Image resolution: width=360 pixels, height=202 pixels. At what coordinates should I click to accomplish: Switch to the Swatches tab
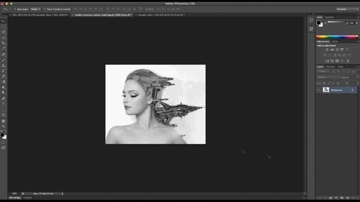point(330,17)
